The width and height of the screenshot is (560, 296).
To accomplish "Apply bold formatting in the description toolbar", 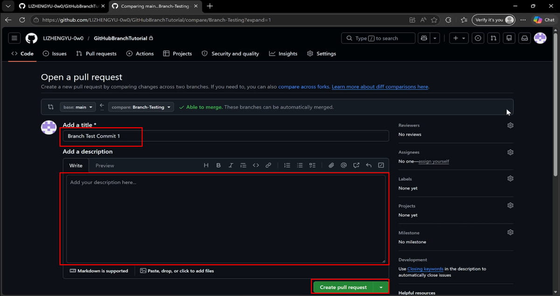I will [x=218, y=165].
